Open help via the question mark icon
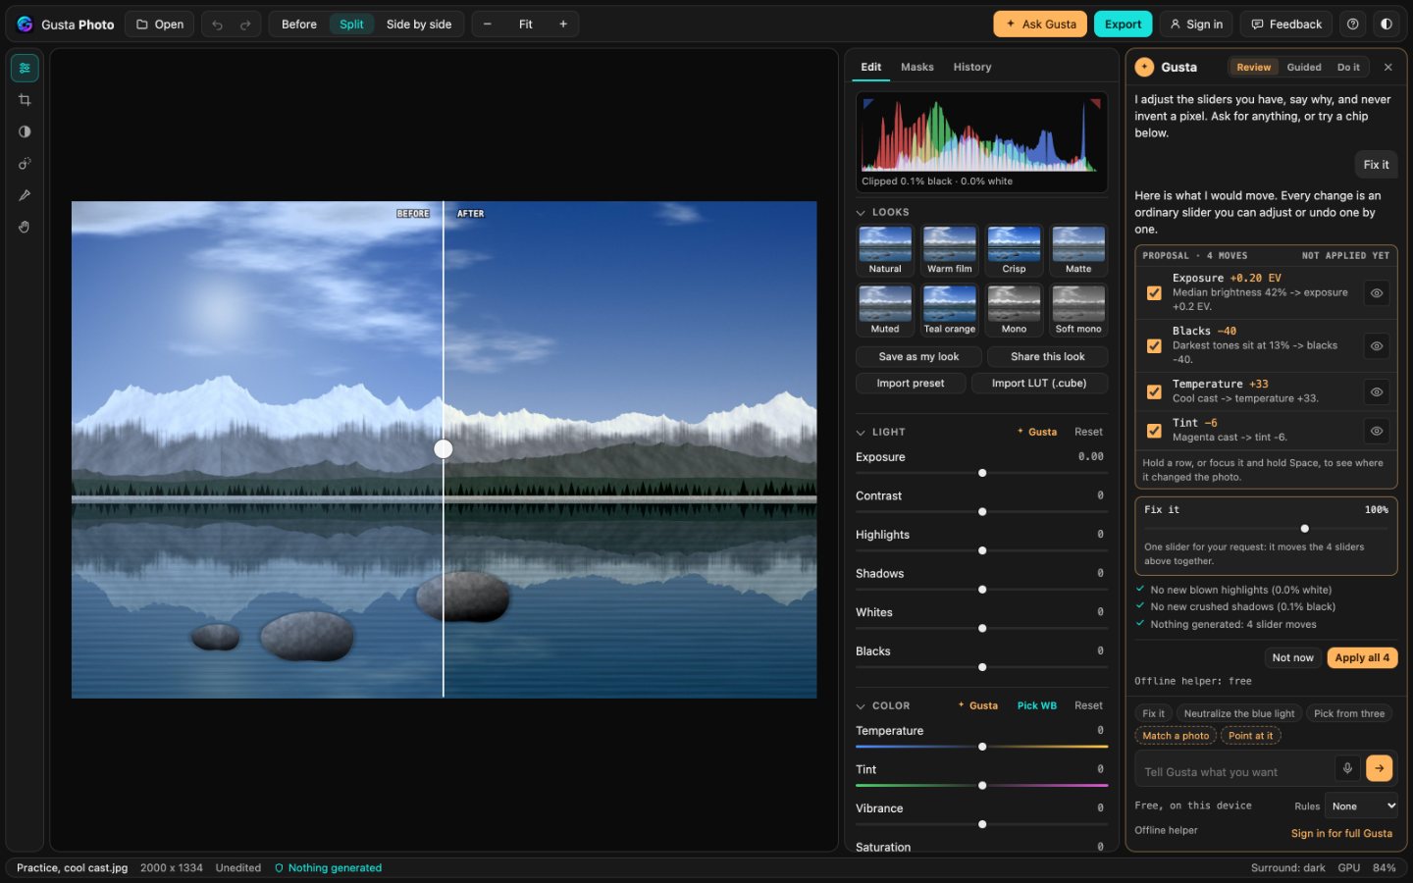 [x=1353, y=25]
